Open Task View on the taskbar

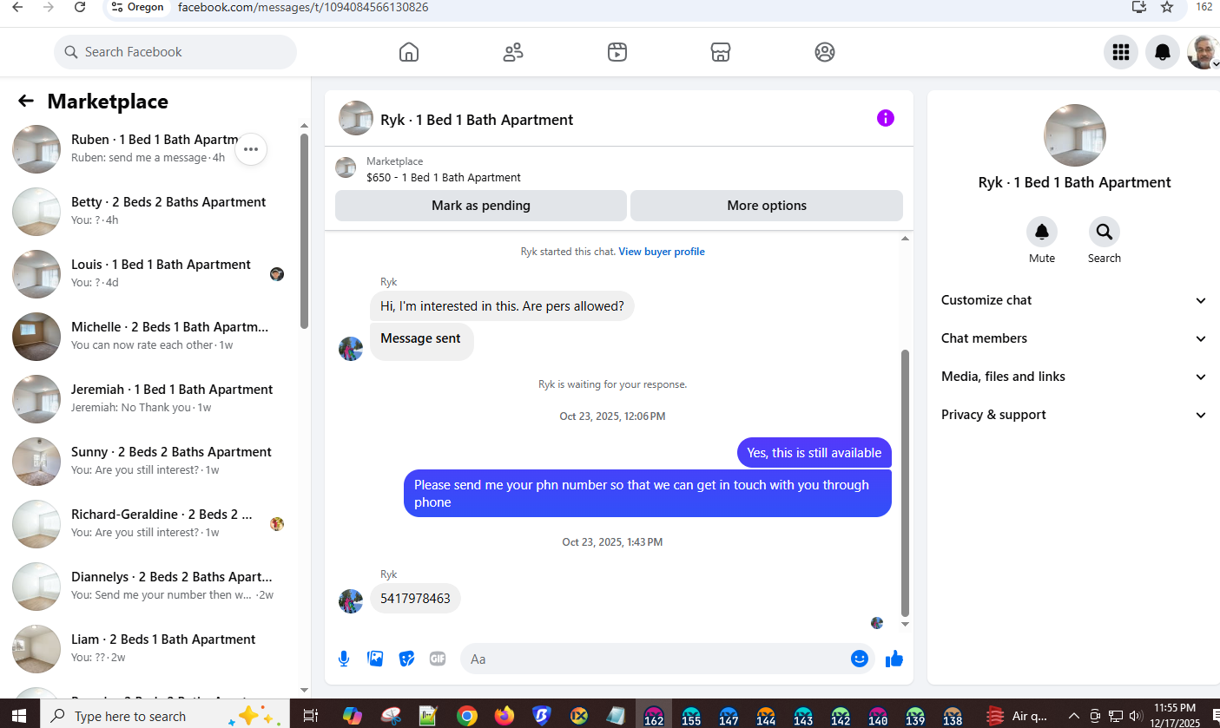pyautogui.click(x=309, y=716)
